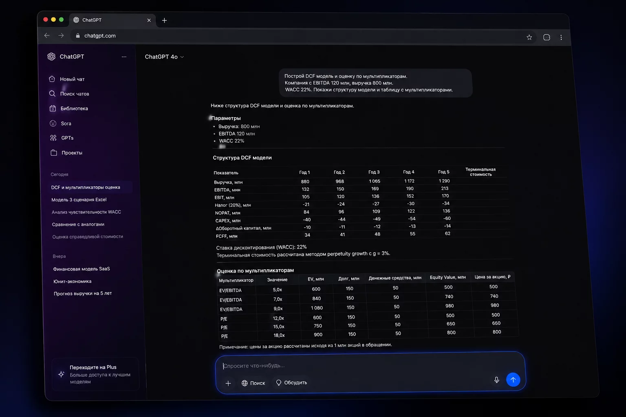This screenshot has height=417, width=626.
Task: Expand the ChatGPT 4o model dropdown
Action: click(x=164, y=57)
